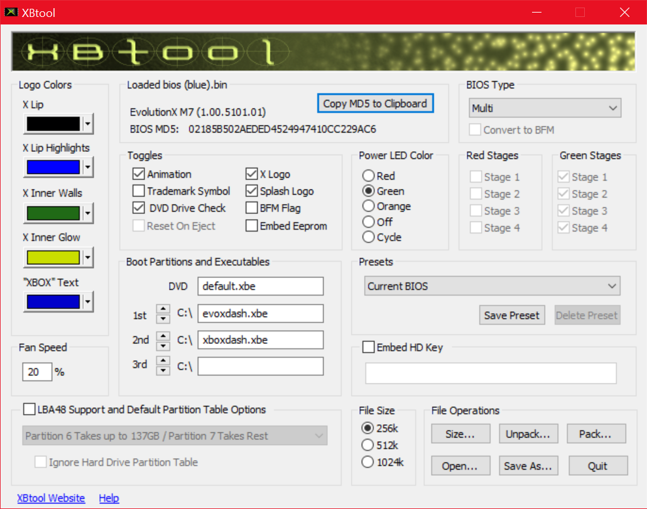Click the BIOS MD5 hash value text
The image size is (647, 509).
282,129
